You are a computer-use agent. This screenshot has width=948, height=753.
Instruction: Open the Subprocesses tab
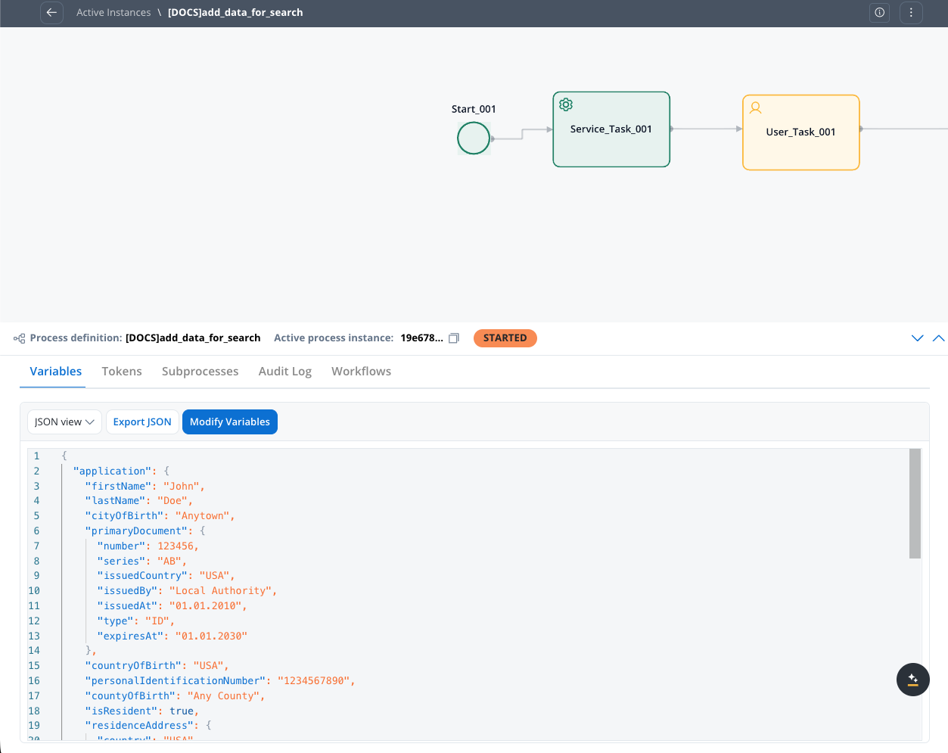(200, 371)
